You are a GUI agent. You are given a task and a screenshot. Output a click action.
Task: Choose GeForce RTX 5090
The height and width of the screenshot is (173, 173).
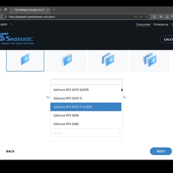pos(86,115)
